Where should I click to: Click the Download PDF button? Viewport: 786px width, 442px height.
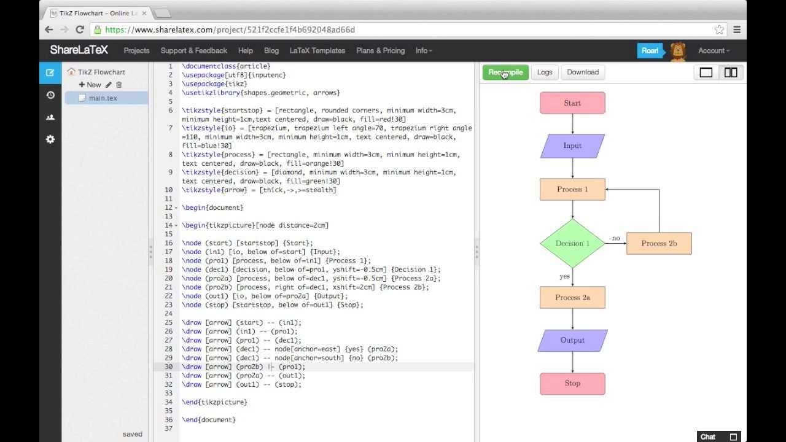[x=583, y=72]
